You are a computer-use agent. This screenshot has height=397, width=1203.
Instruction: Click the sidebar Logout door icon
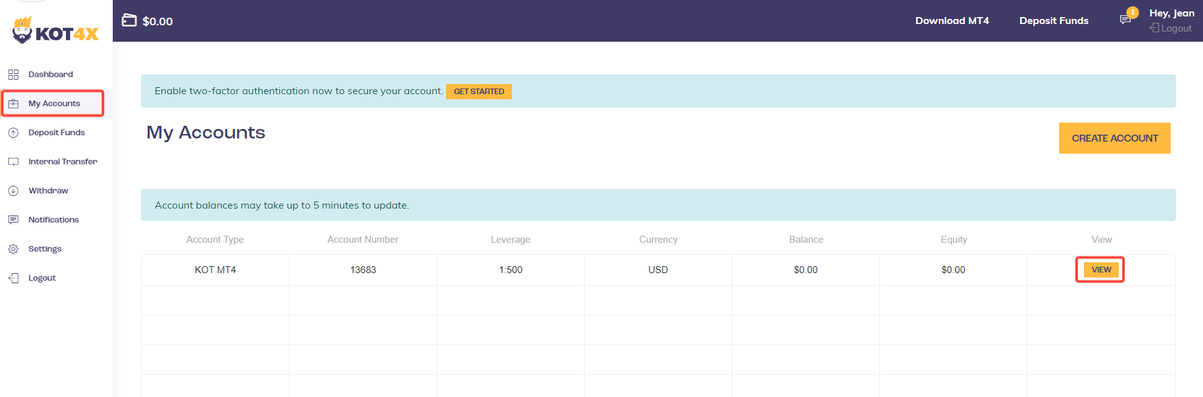click(x=13, y=278)
